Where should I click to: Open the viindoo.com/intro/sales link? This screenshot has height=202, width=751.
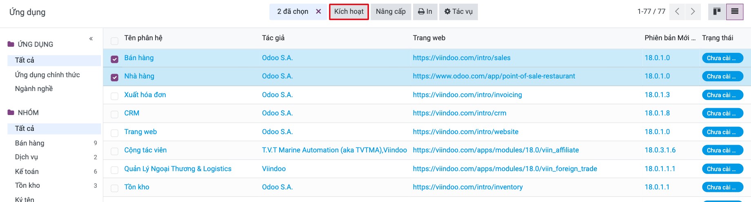(x=462, y=58)
